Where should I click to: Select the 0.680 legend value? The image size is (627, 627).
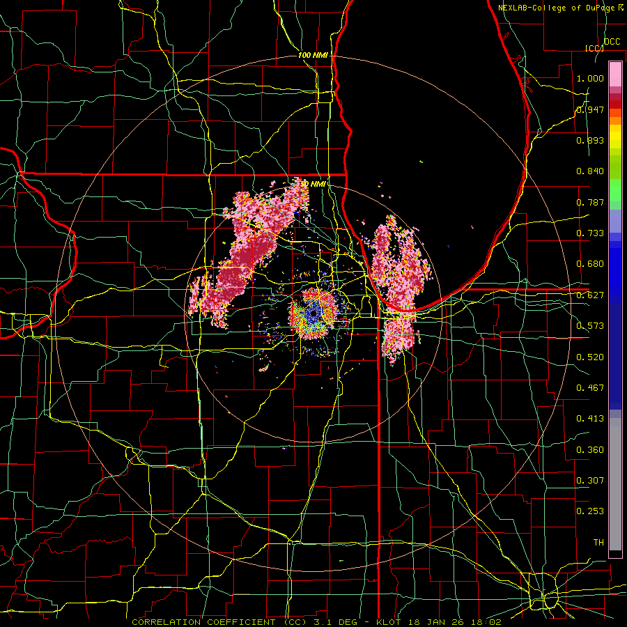coord(590,264)
